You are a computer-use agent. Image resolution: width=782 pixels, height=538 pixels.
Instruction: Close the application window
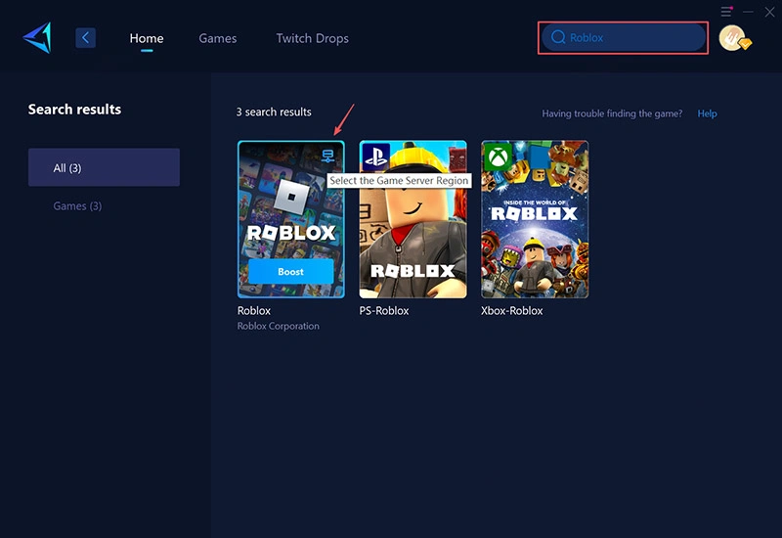pyautogui.click(x=769, y=12)
